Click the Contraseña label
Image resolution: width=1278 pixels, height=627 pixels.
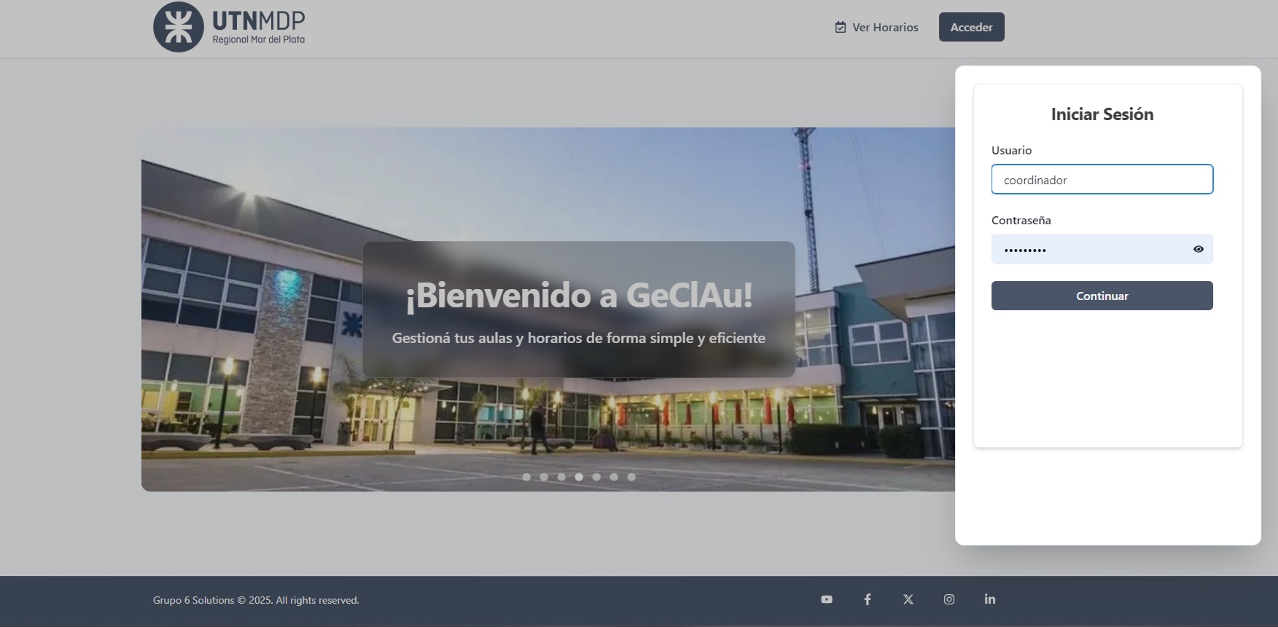tap(1021, 220)
